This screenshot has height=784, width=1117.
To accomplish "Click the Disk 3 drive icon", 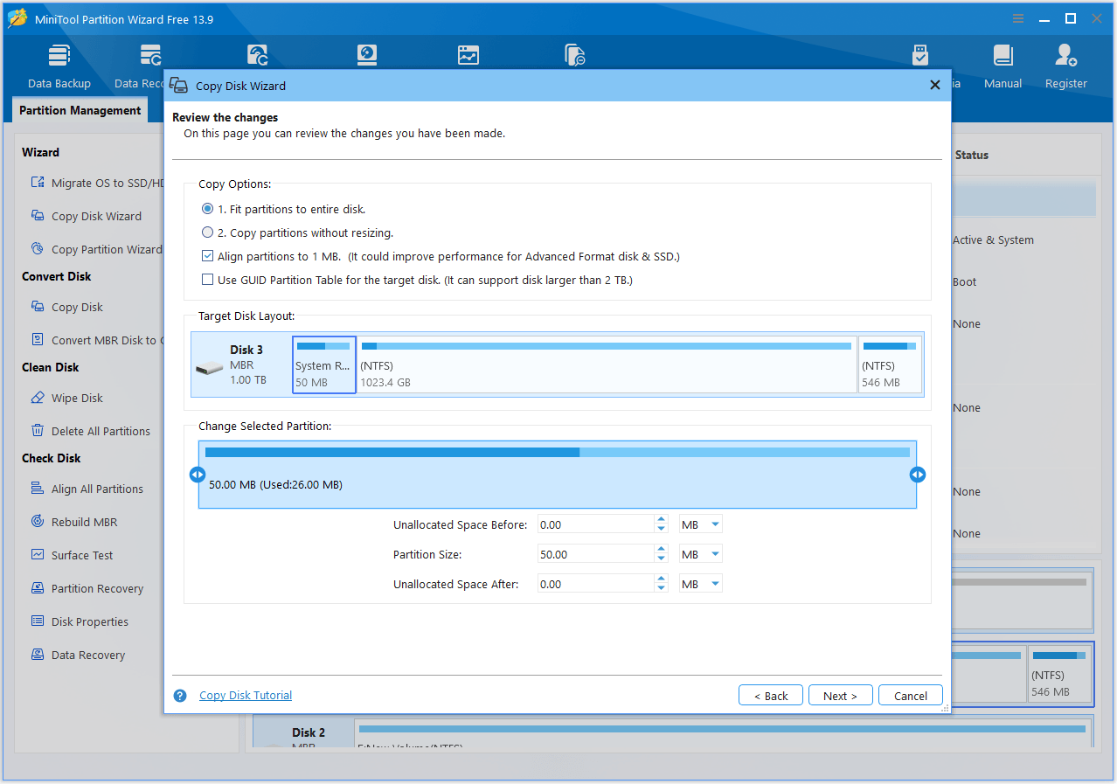I will coord(209,368).
